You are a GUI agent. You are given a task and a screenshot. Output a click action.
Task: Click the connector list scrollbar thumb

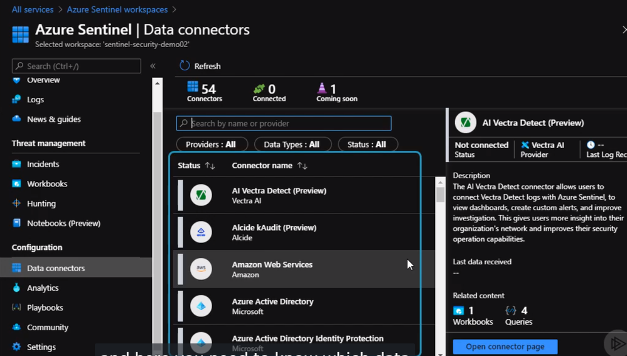click(x=440, y=195)
